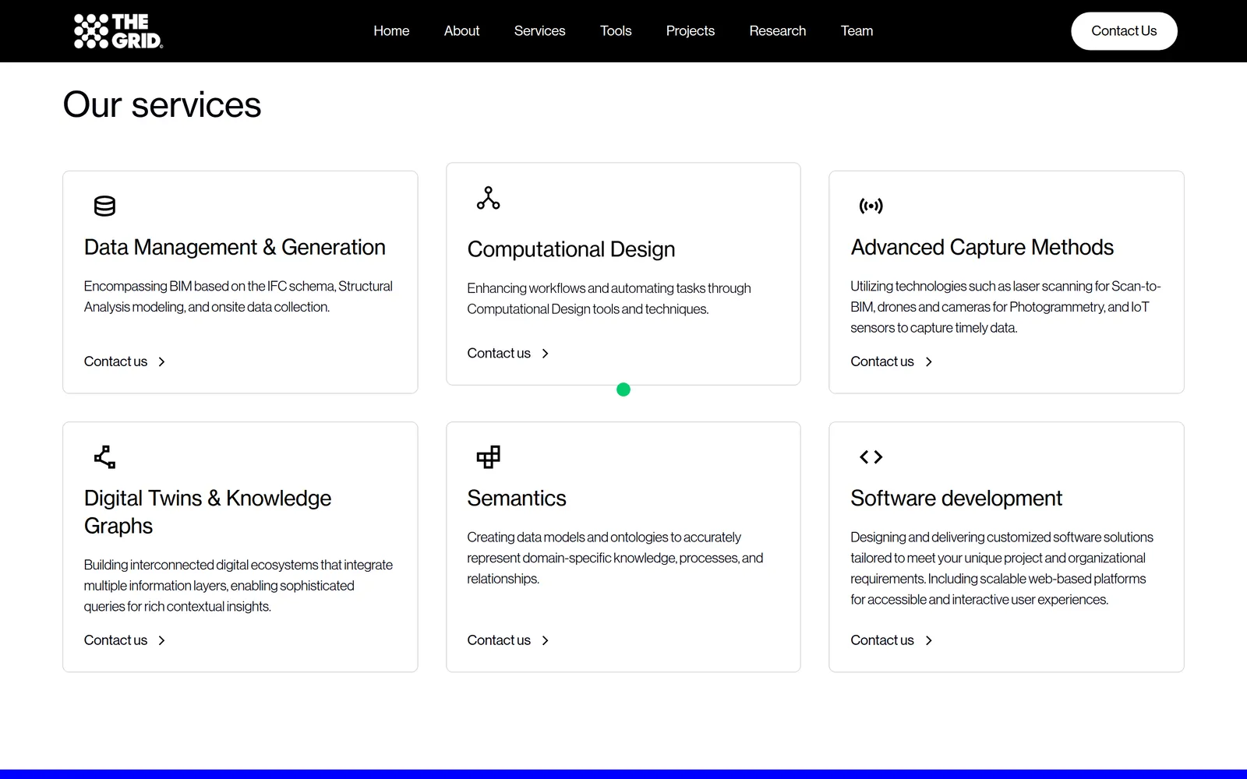
Task: Click chevron arrow beside Semantics Contact us
Action: tap(545, 640)
